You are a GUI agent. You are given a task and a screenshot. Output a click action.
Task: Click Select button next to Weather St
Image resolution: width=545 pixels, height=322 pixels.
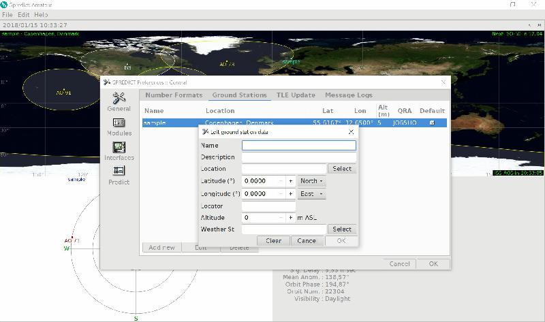(342, 229)
